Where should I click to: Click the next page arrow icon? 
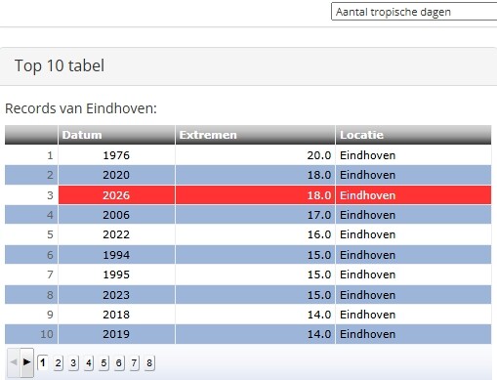[x=26, y=362]
